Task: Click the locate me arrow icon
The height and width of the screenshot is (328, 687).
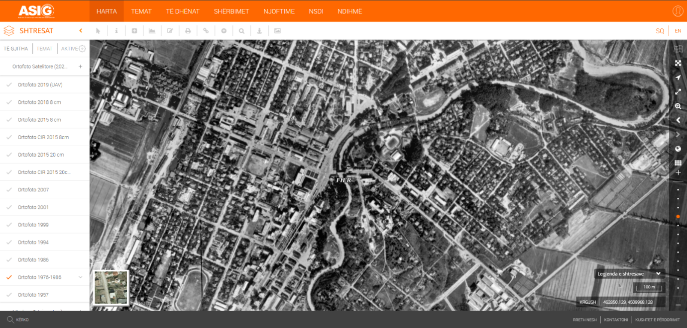Action: 678,78
